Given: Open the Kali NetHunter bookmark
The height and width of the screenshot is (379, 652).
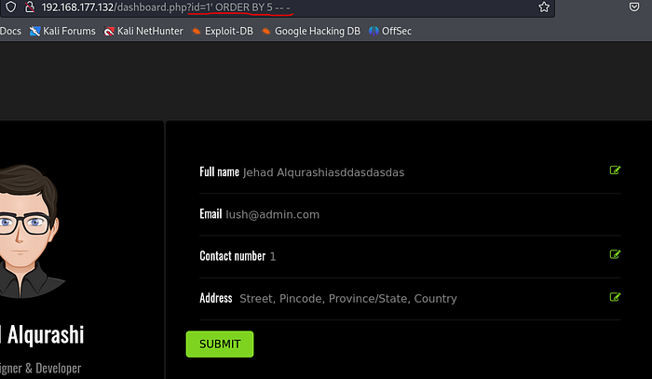Looking at the screenshot, I should coord(143,31).
